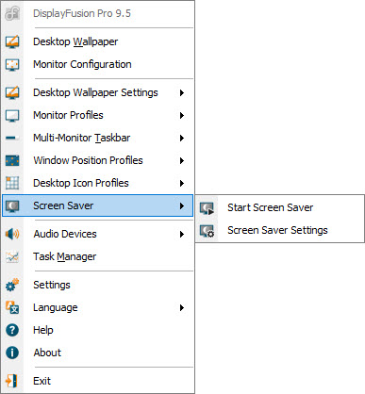This screenshot has width=365, height=394.
Task: Click the Start Screen Saver play icon
Action: 207,208
